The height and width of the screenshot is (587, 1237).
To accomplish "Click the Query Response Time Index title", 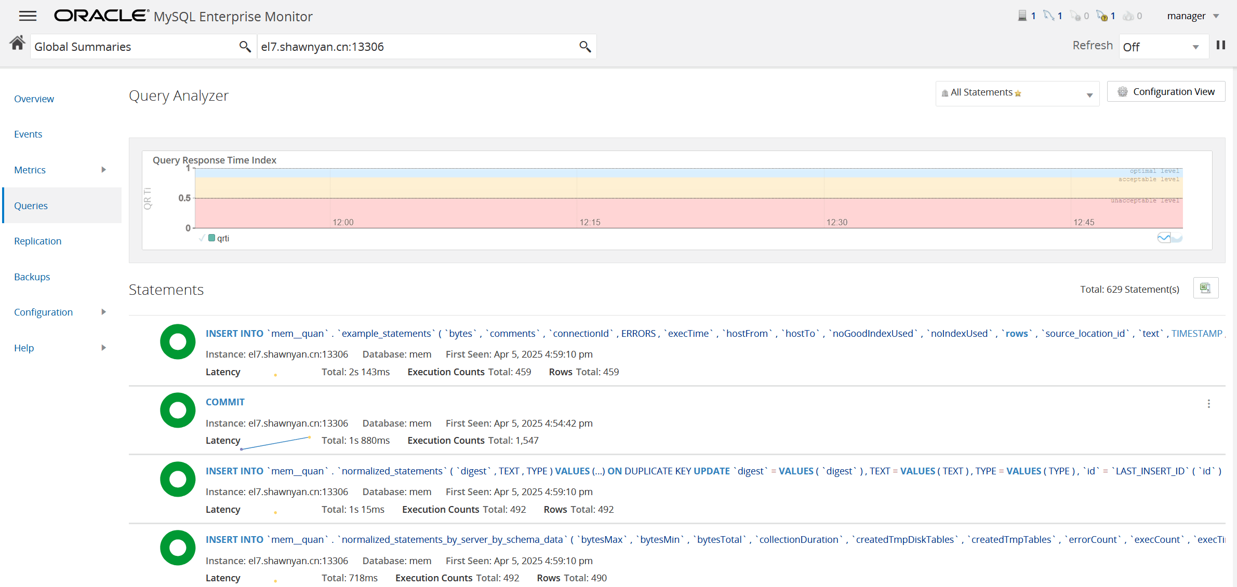I will pyautogui.click(x=214, y=160).
